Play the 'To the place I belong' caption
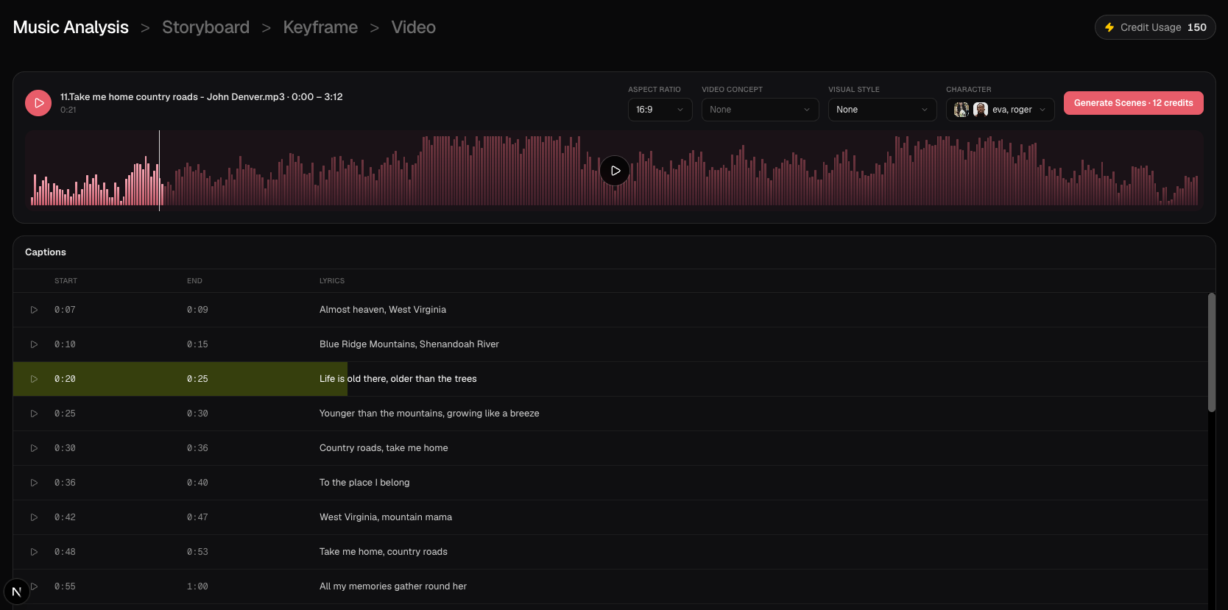The height and width of the screenshot is (610, 1228). [x=34, y=483]
